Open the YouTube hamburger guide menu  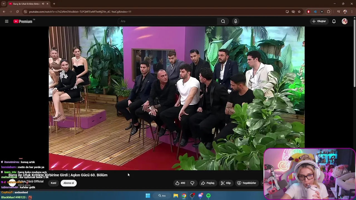[7, 21]
